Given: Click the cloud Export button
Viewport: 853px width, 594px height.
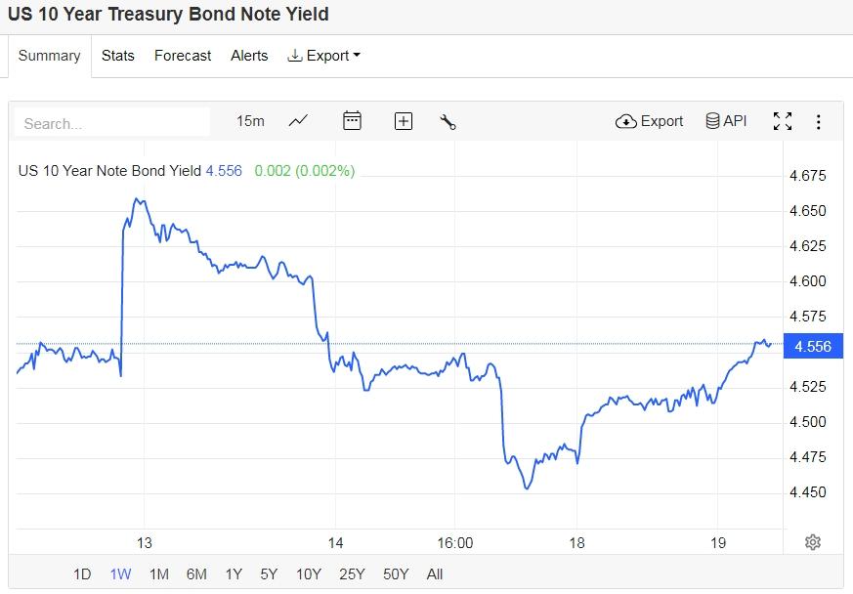Looking at the screenshot, I should (x=650, y=121).
